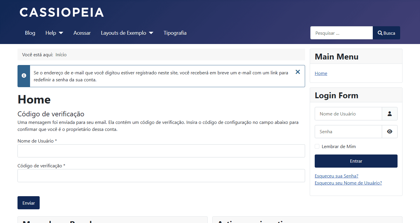Focus the main Nome de Usuário field

coord(161,151)
